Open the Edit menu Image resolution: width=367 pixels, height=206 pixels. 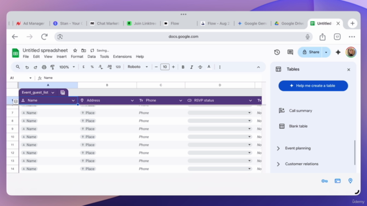pos(36,57)
